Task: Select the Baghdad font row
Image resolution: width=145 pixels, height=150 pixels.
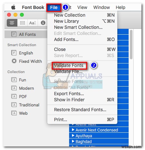Action: [99, 141]
